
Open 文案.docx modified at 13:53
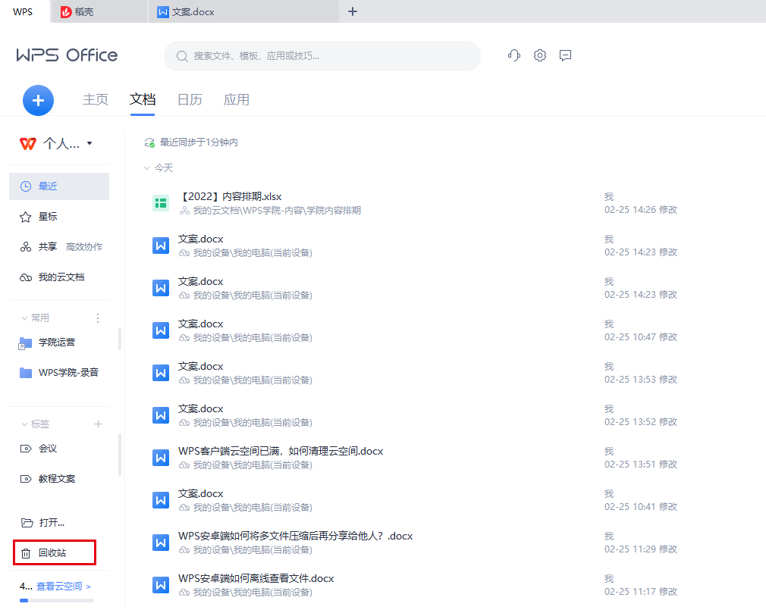click(200, 367)
